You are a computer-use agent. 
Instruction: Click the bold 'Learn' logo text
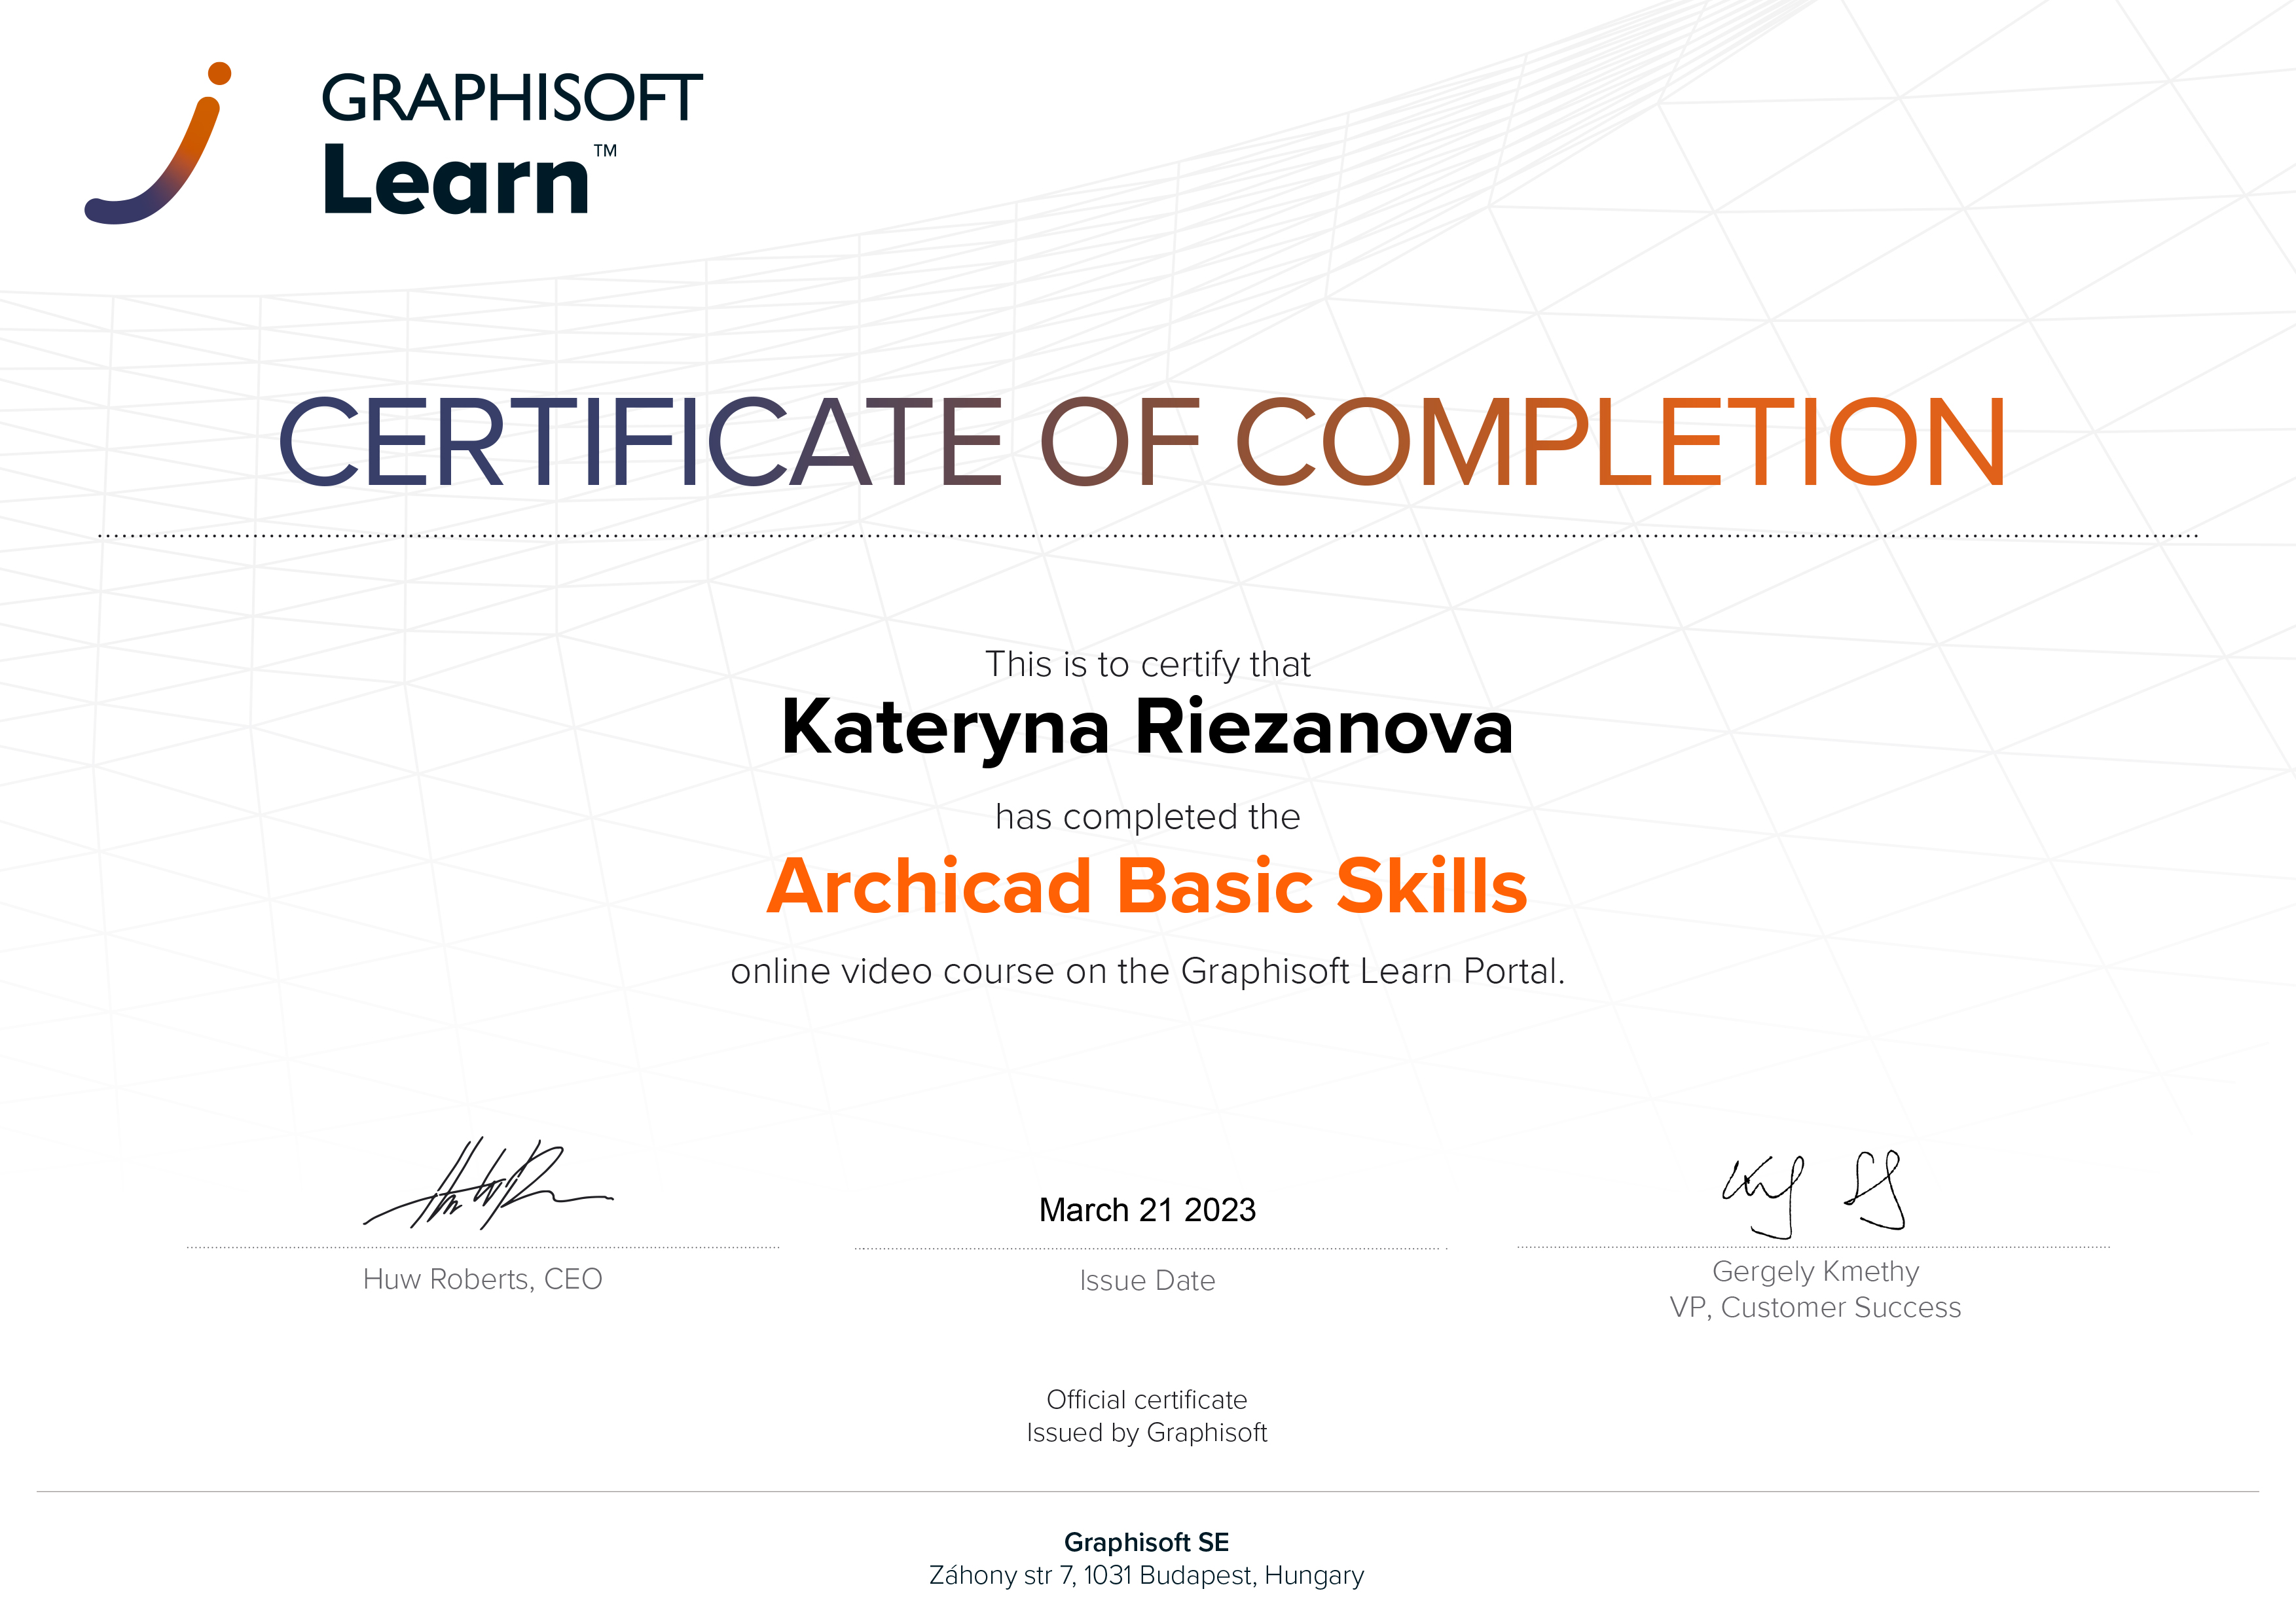tap(457, 180)
